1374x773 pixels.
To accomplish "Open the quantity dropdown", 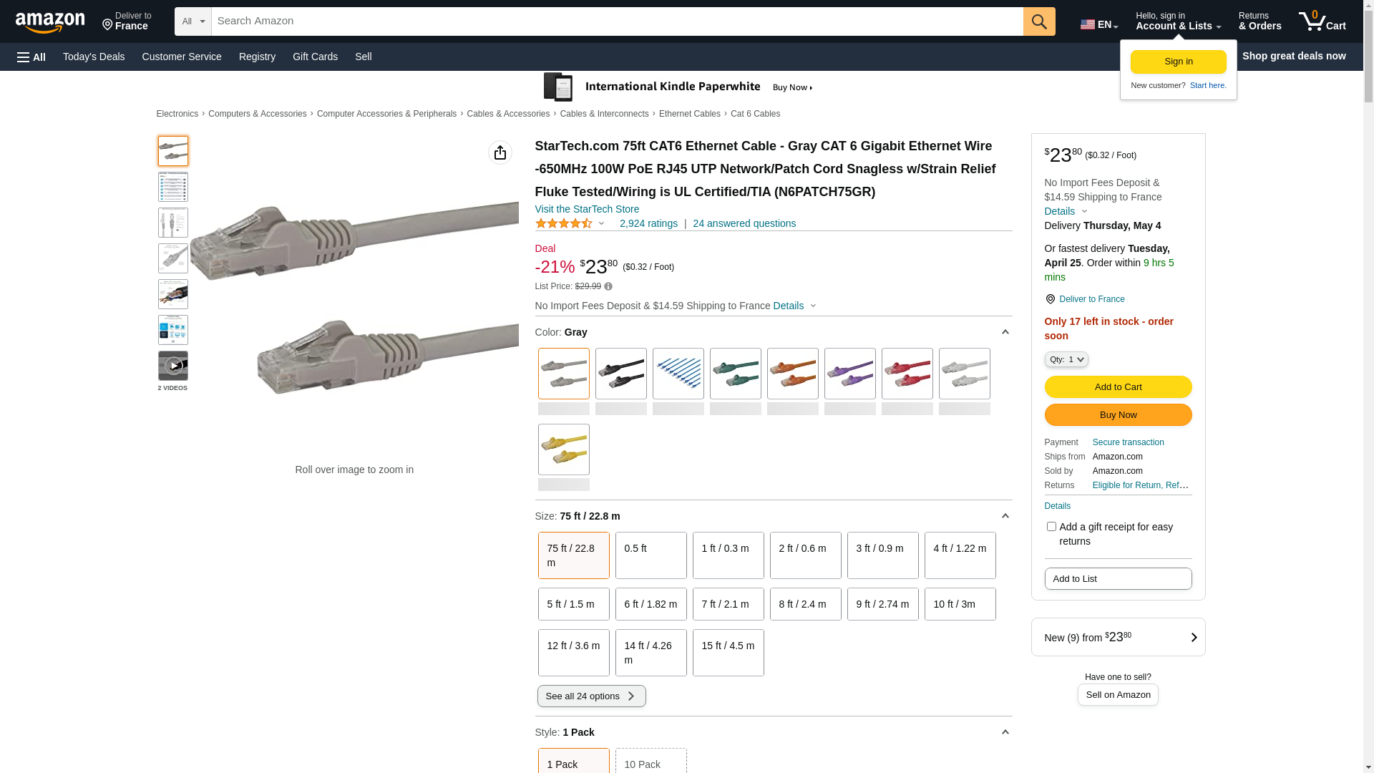I will tap(1066, 359).
